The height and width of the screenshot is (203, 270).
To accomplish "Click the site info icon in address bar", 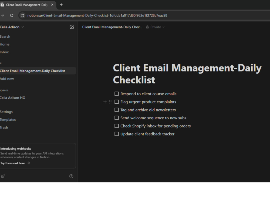I will point(22,15).
